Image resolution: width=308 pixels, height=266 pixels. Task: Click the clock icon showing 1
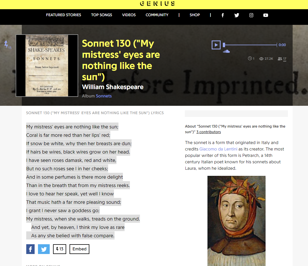(250, 59)
